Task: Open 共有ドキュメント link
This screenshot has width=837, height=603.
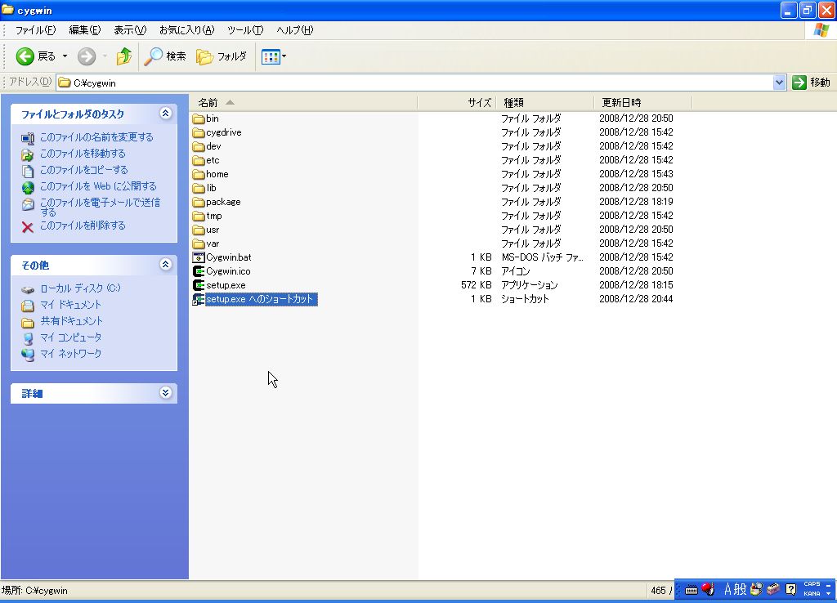Action: pyautogui.click(x=72, y=321)
